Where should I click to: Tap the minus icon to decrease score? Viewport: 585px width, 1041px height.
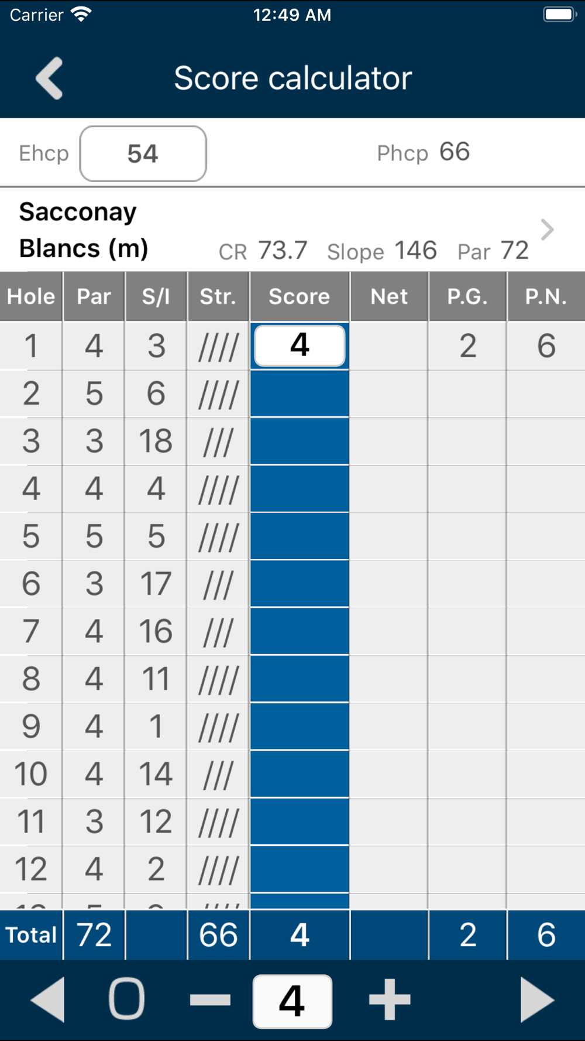pos(210,1000)
